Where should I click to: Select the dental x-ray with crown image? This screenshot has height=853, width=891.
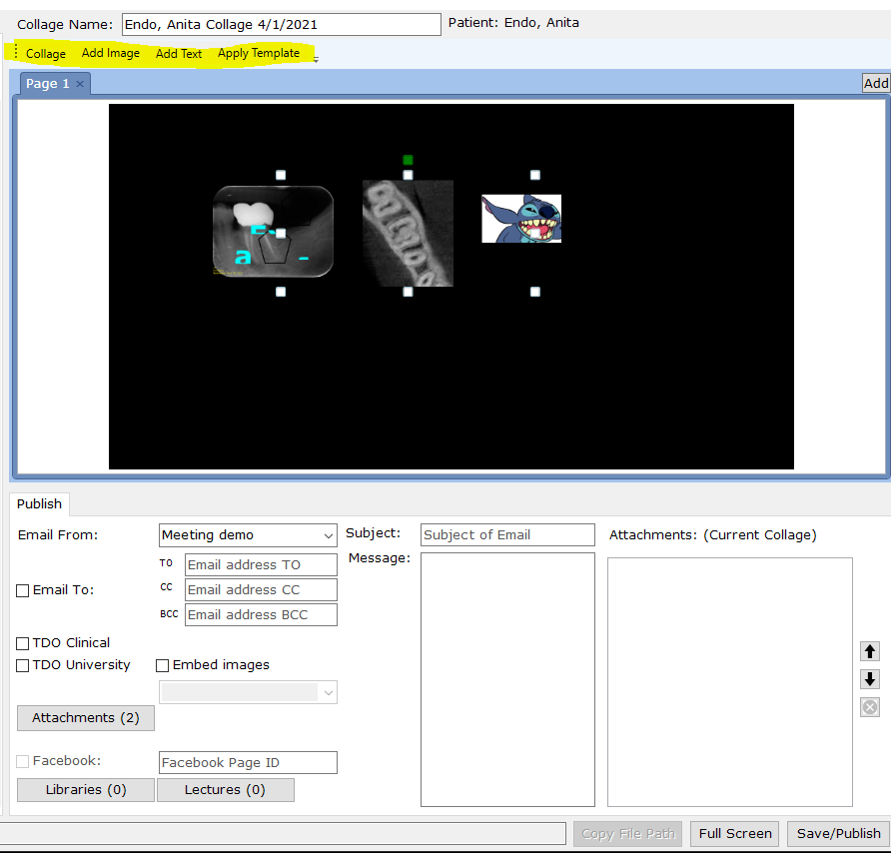(273, 232)
